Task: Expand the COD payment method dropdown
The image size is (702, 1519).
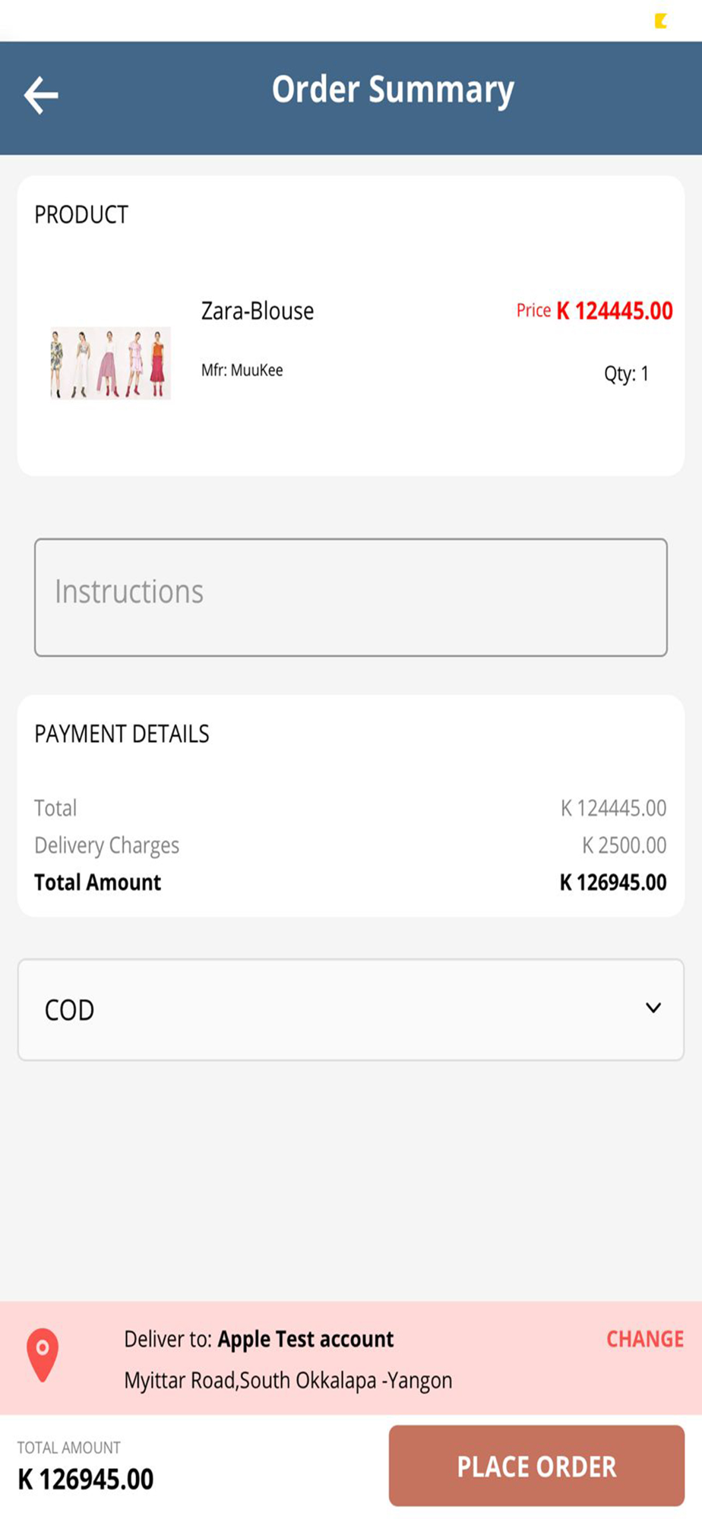Action: (x=350, y=1009)
